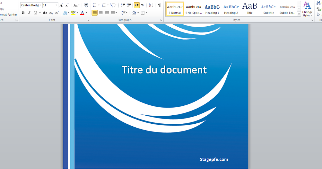322x169 pixels.
Task: Click the Format Painter button
Action: click(8, 15)
